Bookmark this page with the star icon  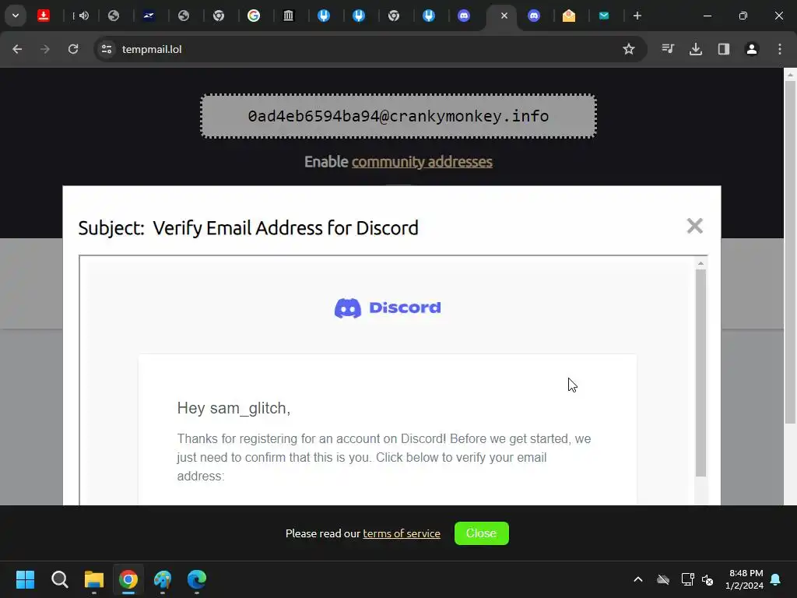629,49
